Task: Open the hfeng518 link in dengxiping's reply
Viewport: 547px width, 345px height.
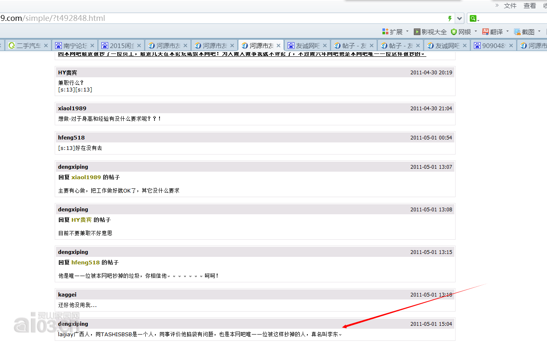Action: [86, 262]
